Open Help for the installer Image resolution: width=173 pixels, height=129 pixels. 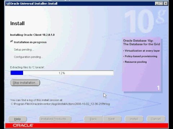18,119
